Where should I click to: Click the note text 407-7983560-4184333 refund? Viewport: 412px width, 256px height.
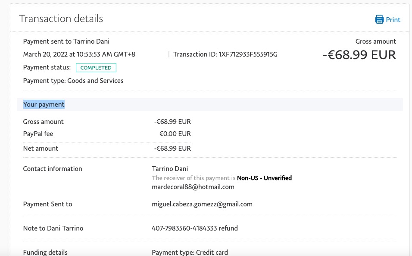tap(195, 228)
